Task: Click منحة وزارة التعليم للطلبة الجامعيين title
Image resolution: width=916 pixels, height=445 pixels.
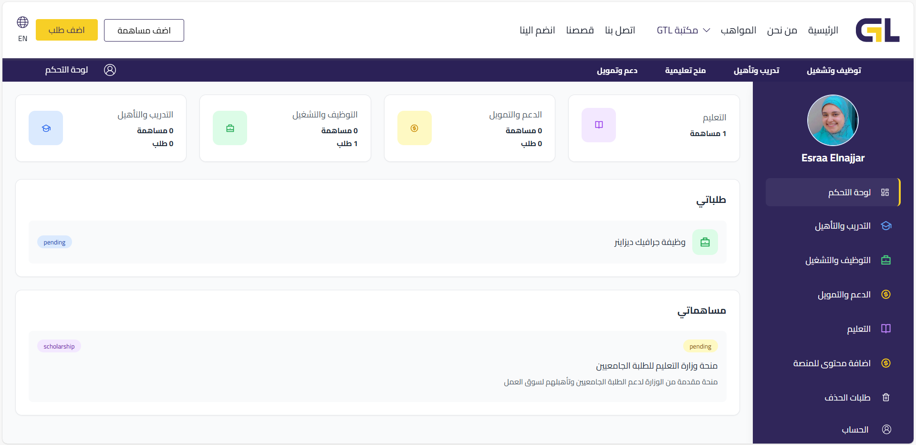Action: (657, 366)
